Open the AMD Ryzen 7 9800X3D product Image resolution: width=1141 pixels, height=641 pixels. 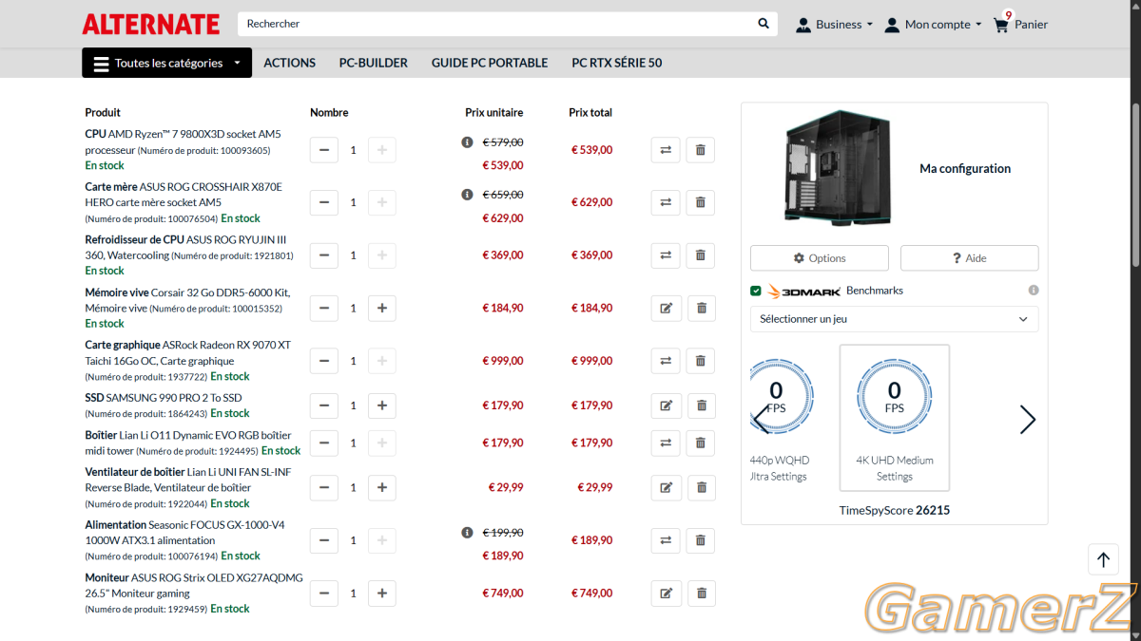[184, 141]
